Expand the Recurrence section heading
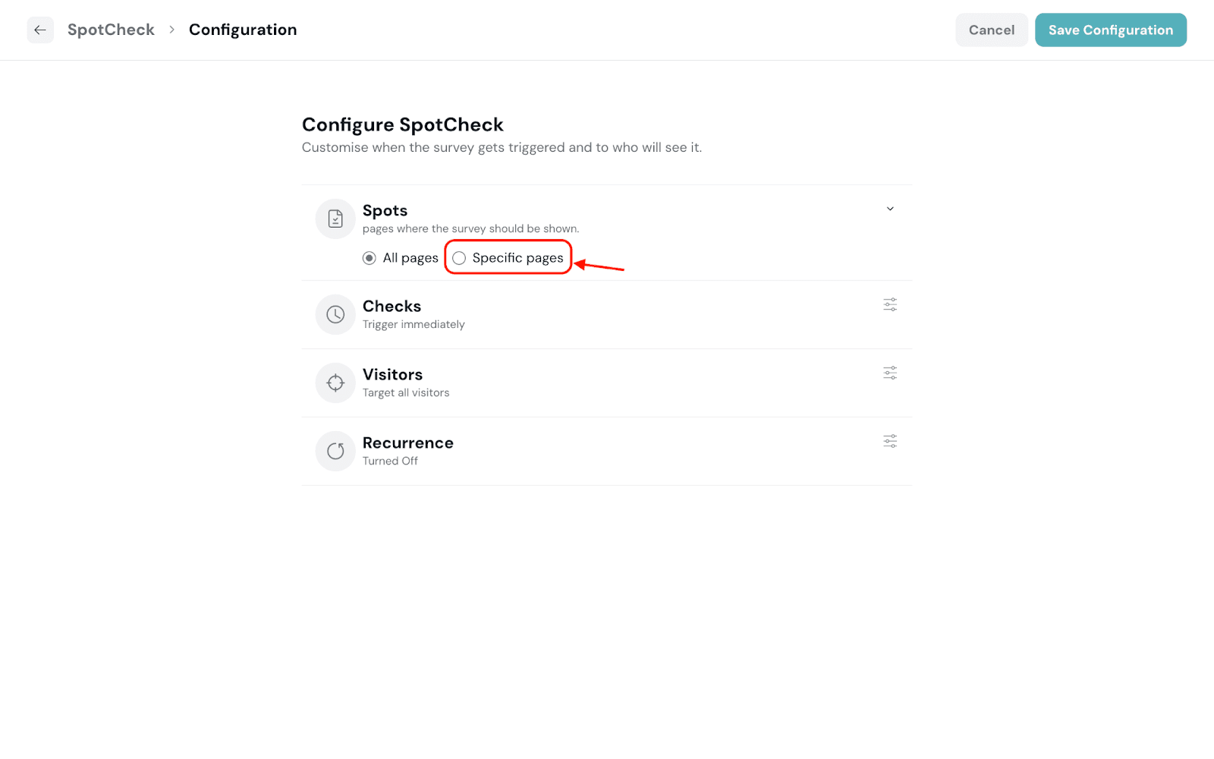 click(407, 442)
